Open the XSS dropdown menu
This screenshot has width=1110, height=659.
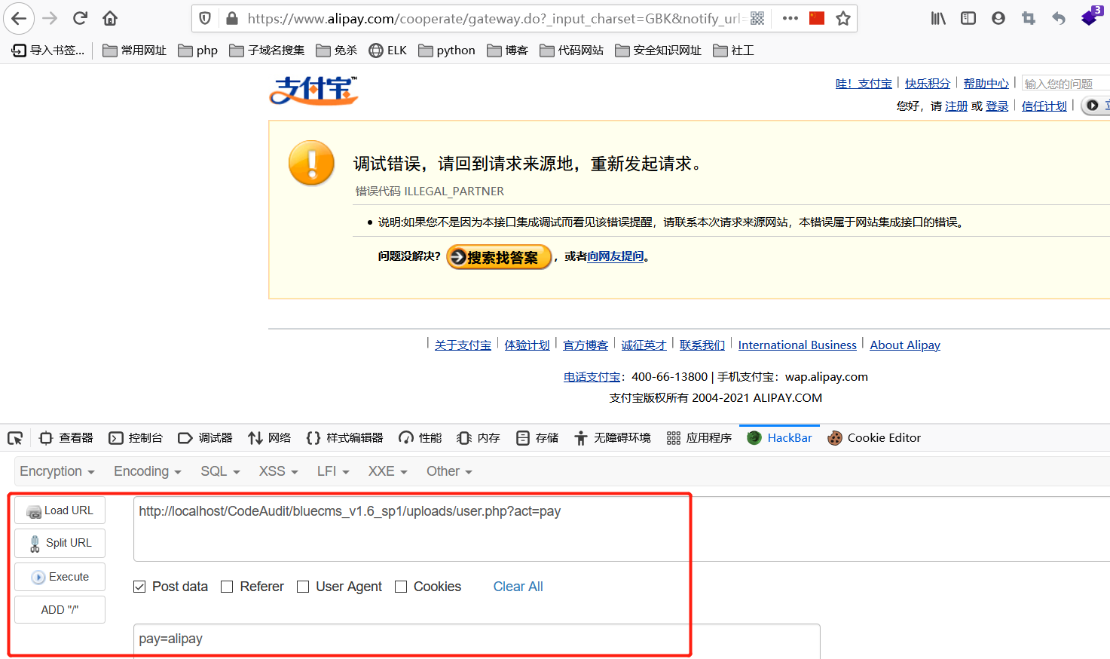coord(279,471)
